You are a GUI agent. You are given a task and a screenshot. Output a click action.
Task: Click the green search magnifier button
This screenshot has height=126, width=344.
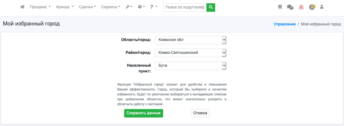(x=211, y=7)
